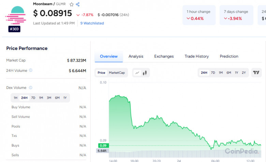The height and width of the screenshot is (162, 266).
Task: Open the Prediction tab
Action: [x=229, y=56]
